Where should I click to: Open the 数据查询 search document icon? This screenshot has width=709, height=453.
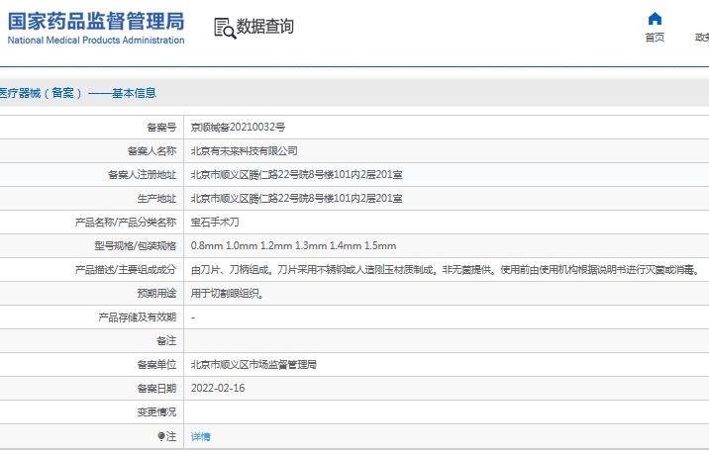pos(225,28)
